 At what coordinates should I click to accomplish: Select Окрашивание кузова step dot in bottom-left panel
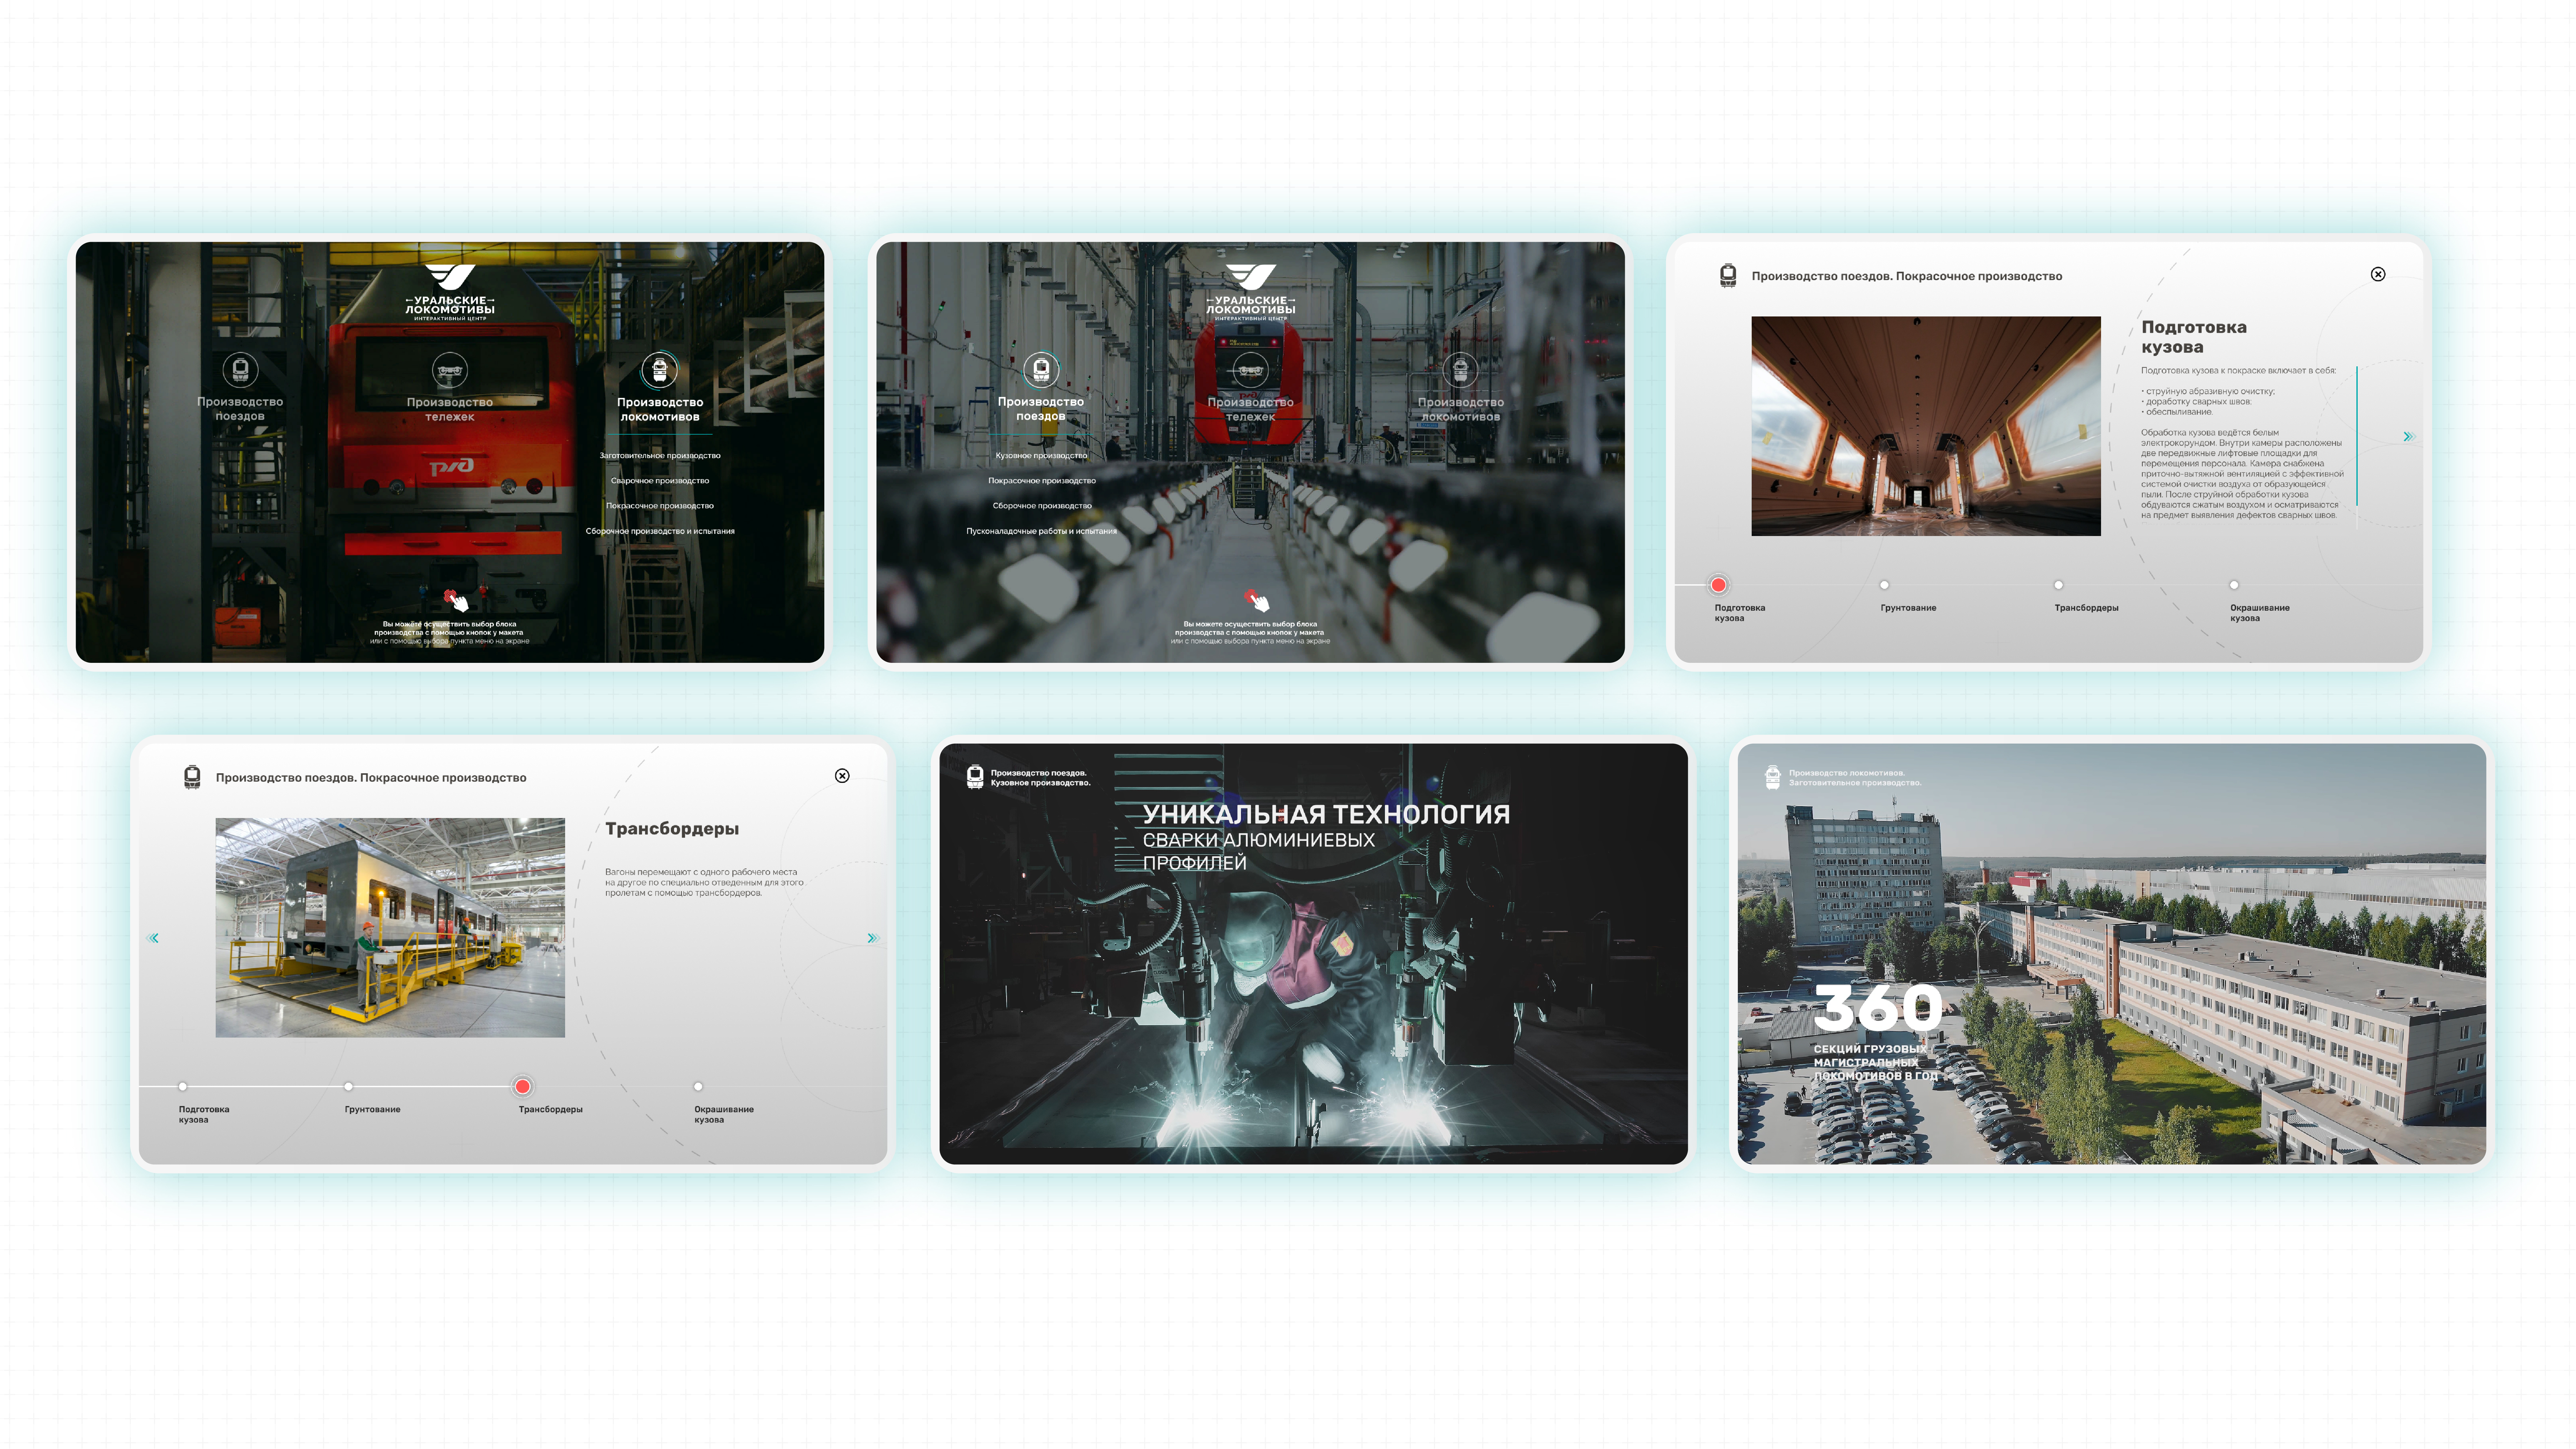[x=698, y=1086]
